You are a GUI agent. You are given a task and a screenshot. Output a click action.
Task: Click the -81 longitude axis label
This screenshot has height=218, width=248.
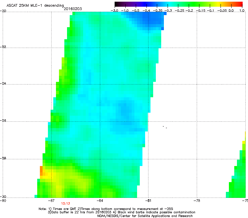point(148,201)
